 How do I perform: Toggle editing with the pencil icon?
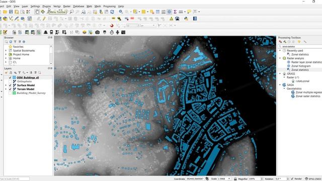pyautogui.click(x=44, y=19)
